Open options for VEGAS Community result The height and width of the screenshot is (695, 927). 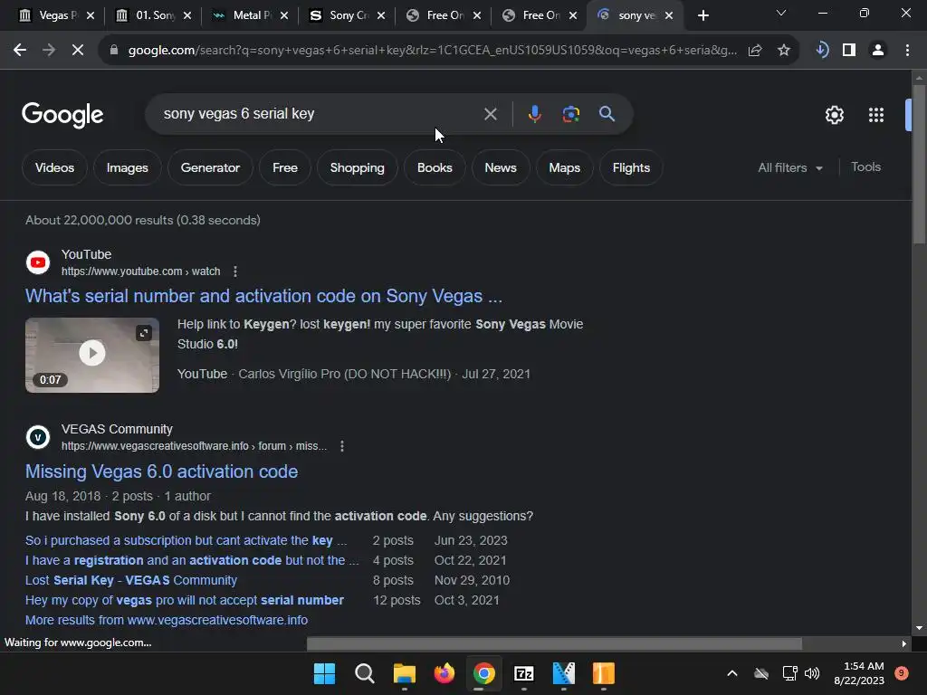(x=341, y=446)
